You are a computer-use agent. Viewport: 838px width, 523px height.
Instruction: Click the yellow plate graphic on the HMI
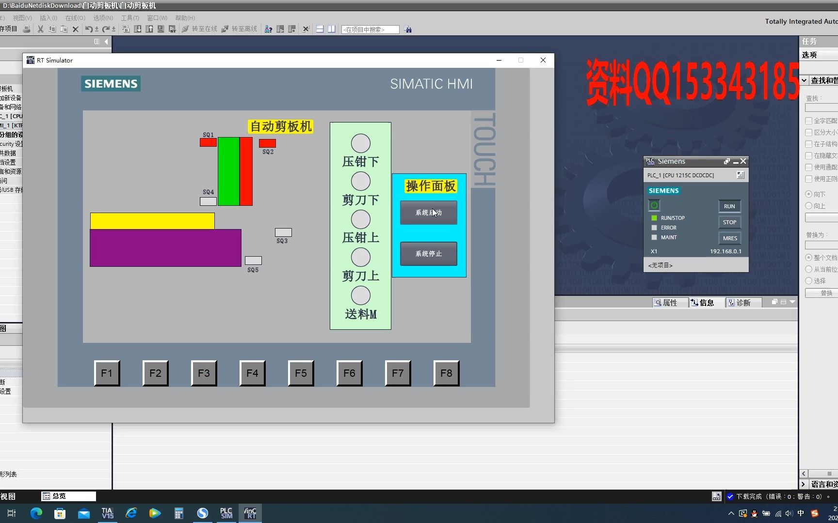(152, 221)
